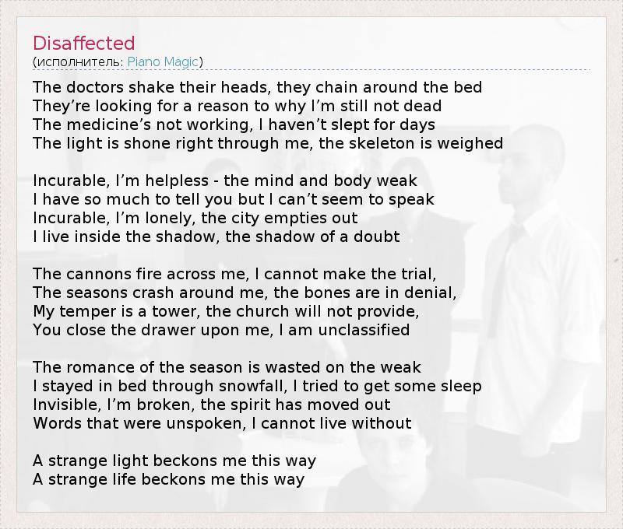This screenshot has width=623, height=529.
Task: Click the Disaffected song title
Action: pos(84,43)
